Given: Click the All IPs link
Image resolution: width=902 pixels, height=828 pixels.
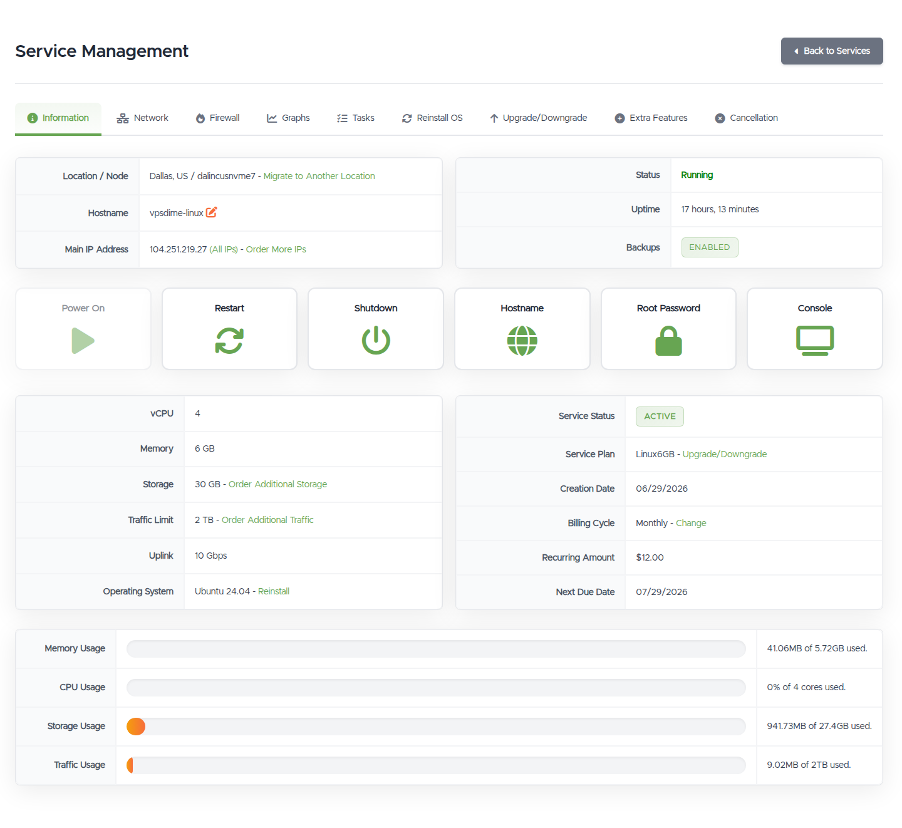Looking at the screenshot, I should tap(224, 249).
